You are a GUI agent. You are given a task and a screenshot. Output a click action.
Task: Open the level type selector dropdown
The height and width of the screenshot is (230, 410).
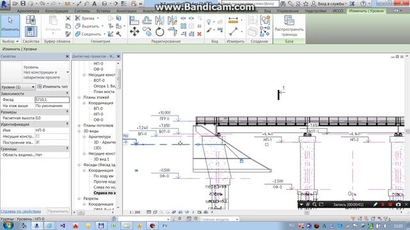pos(68,72)
